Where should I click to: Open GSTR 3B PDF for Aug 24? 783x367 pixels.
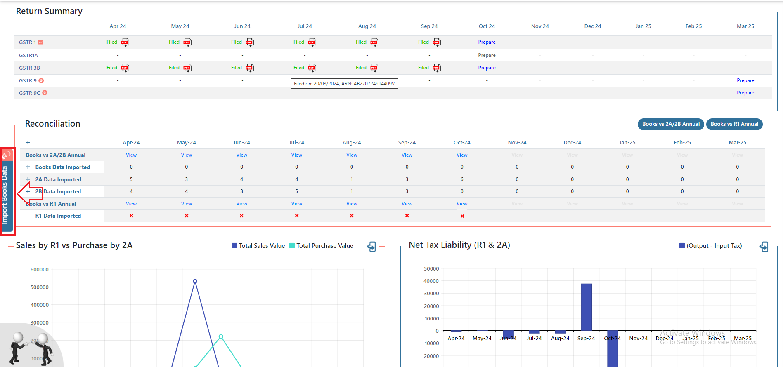(x=374, y=68)
